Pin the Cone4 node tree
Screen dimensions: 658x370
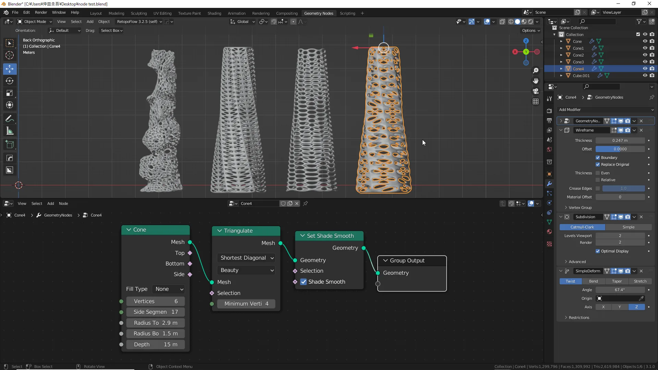pyautogui.click(x=305, y=203)
